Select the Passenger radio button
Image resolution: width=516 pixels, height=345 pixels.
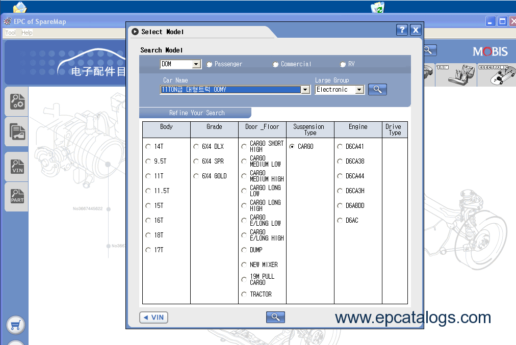coord(209,64)
